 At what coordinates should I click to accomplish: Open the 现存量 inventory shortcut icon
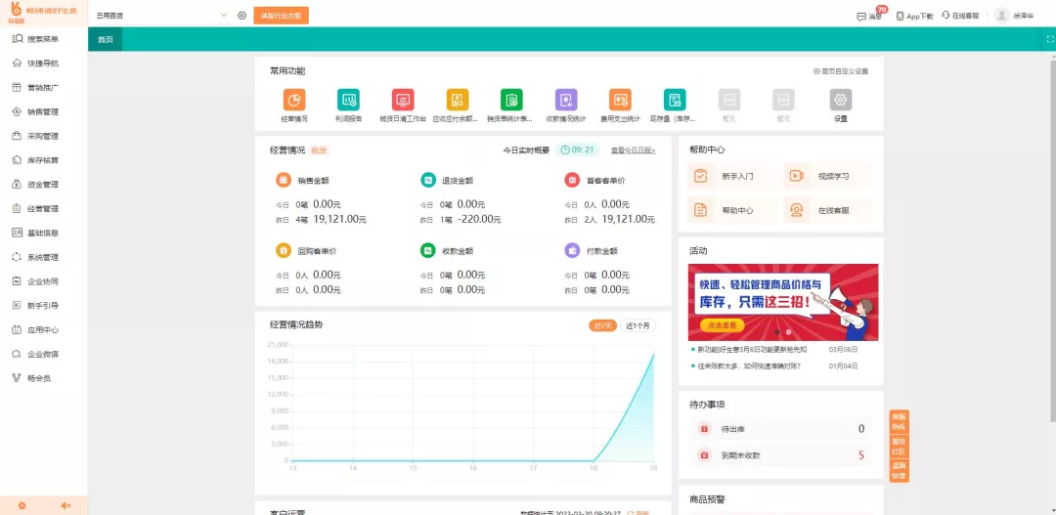coord(674,100)
